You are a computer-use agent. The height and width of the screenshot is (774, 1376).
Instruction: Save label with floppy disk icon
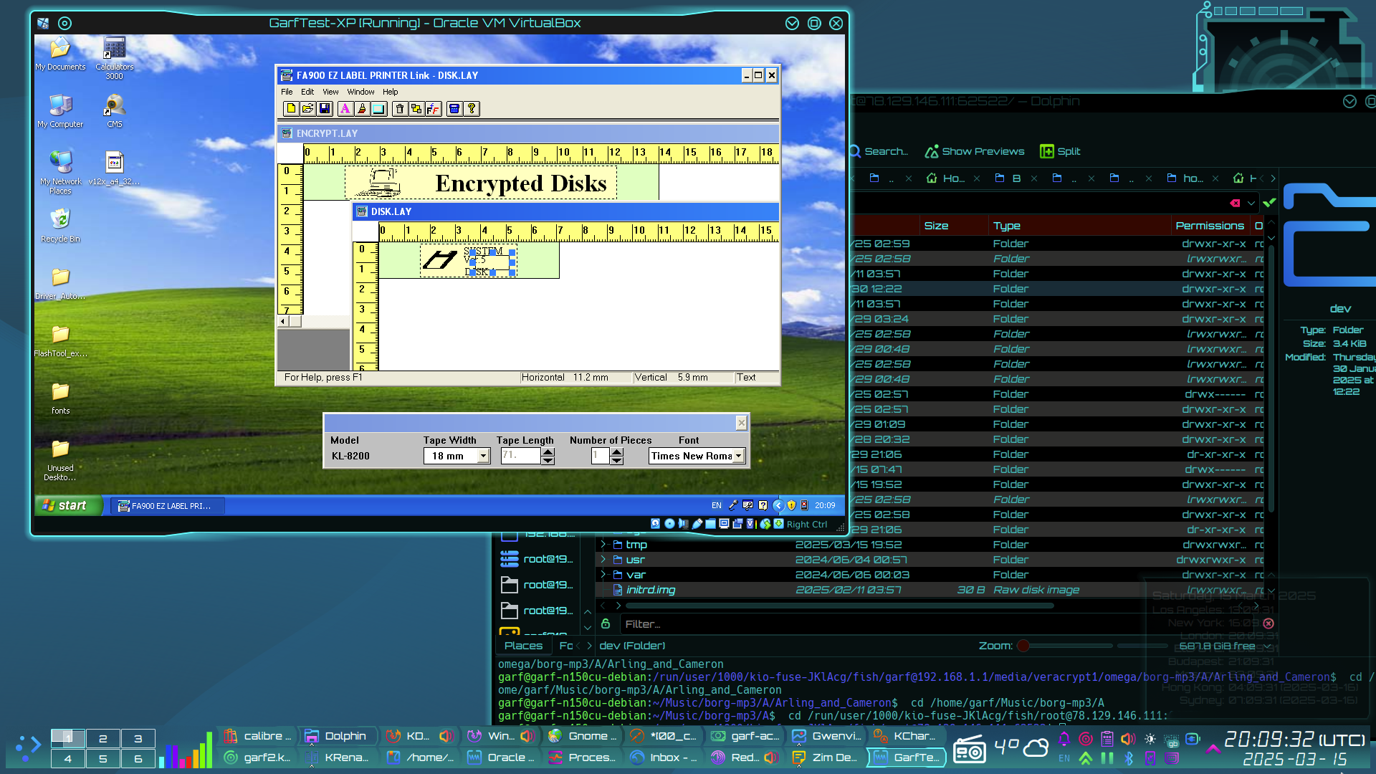pos(325,109)
